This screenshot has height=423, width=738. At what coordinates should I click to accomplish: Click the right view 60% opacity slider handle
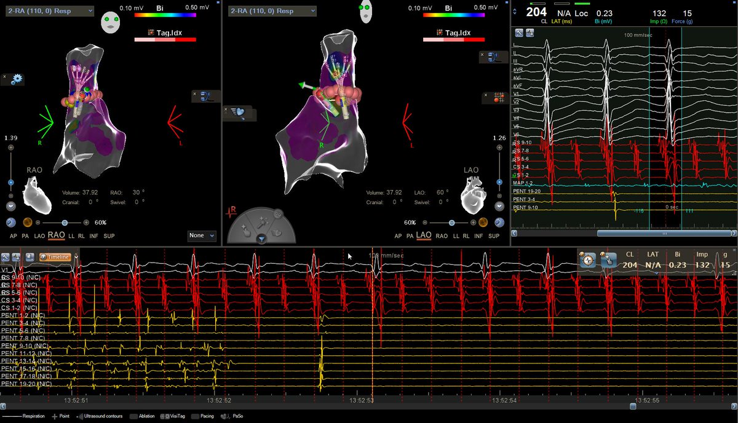[x=451, y=222]
